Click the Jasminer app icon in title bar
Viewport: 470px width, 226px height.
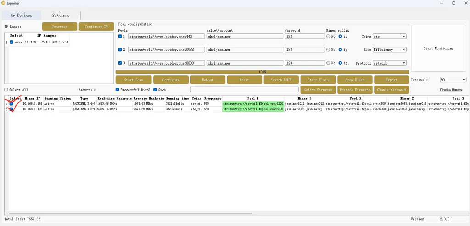pos(3,3)
